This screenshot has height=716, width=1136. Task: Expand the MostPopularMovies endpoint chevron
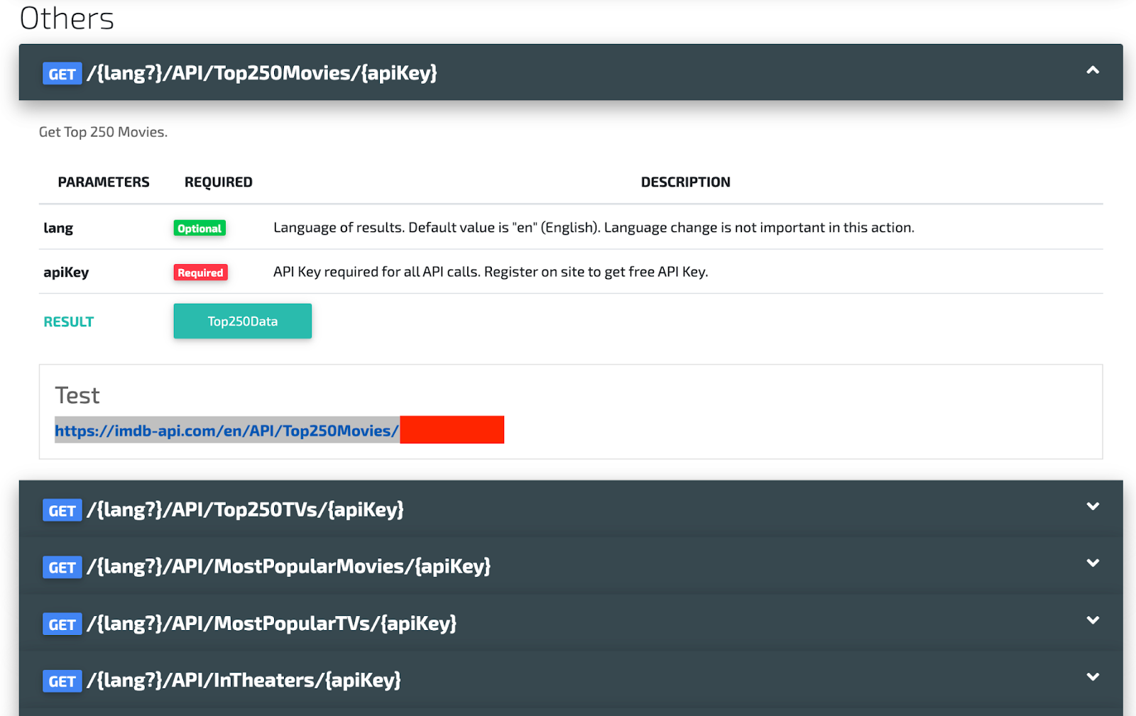tap(1093, 563)
